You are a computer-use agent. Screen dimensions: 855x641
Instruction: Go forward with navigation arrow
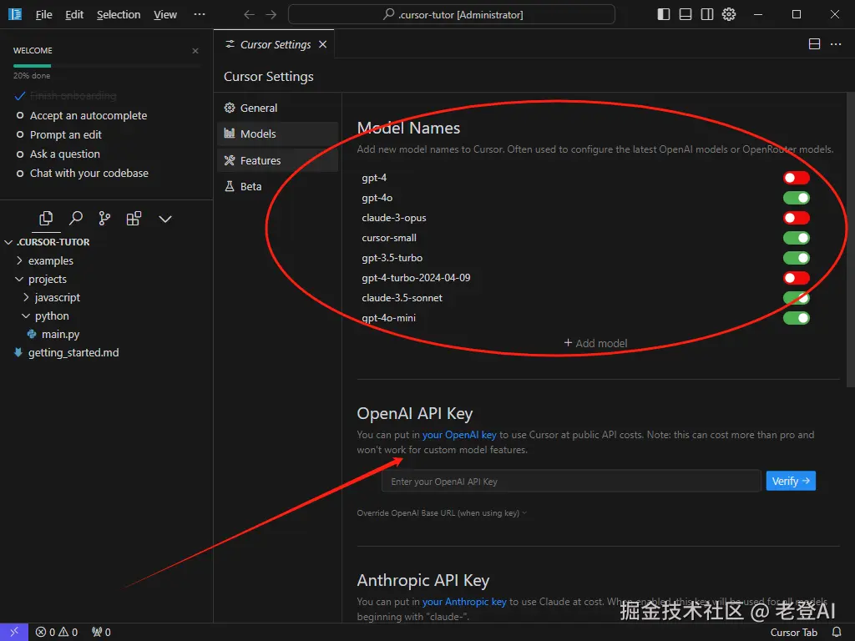[271, 15]
